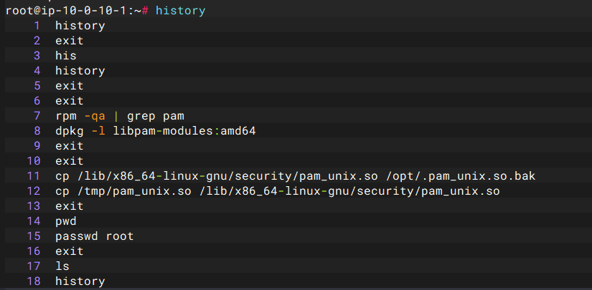
Task: Click the 'exit' entry on line 16
Action: [70, 251]
